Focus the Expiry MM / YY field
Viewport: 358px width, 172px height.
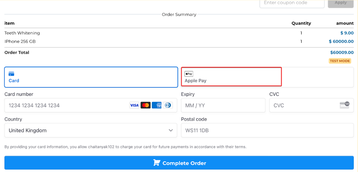coord(223,105)
